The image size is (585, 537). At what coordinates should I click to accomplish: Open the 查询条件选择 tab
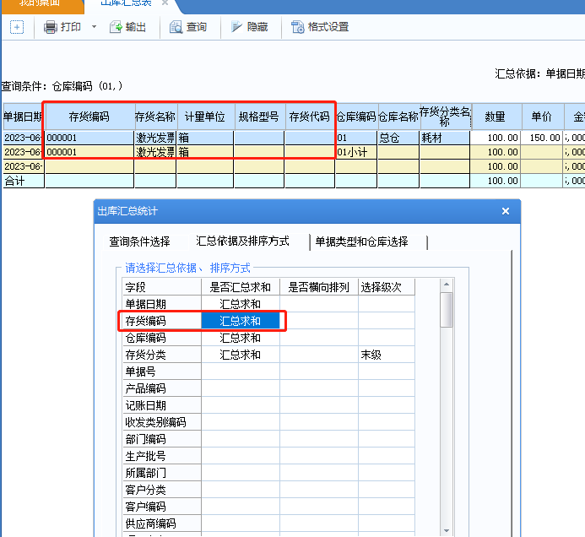(x=139, y=241)
